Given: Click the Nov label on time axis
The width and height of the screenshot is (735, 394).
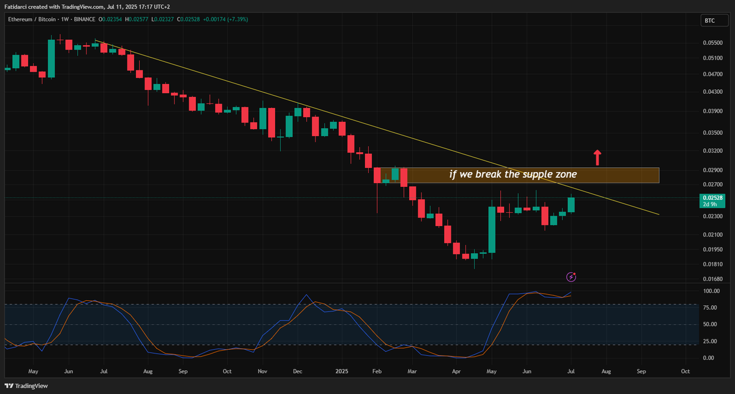Looking at the screenshot, I should [262, 371].
